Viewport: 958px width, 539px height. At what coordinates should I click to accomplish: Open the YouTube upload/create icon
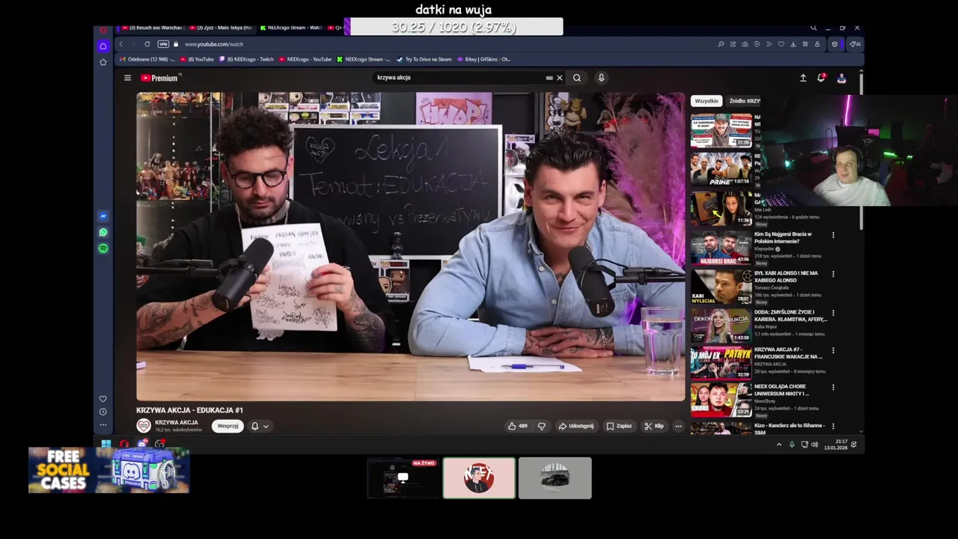(803, 78)
